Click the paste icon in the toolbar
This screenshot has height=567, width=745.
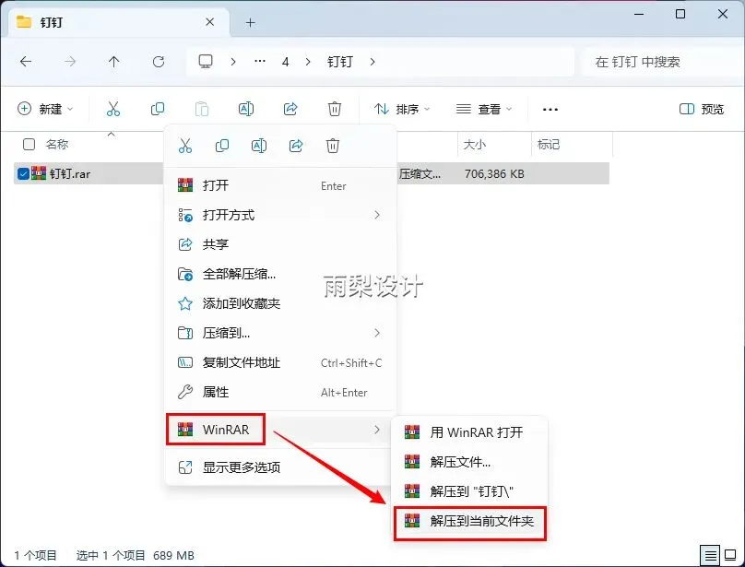click(201, 109)
